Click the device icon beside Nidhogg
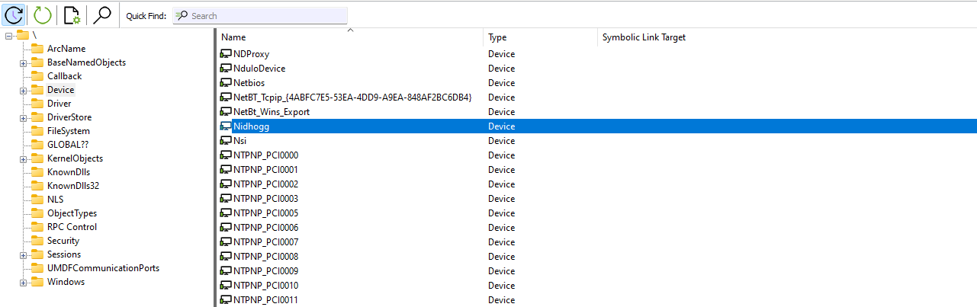Image resolution: width=977 pixels, height=307 pixels. pos(226,126)
